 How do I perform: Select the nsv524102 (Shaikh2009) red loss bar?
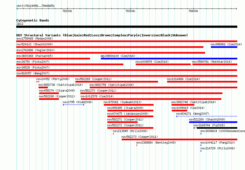click(110, 47)
